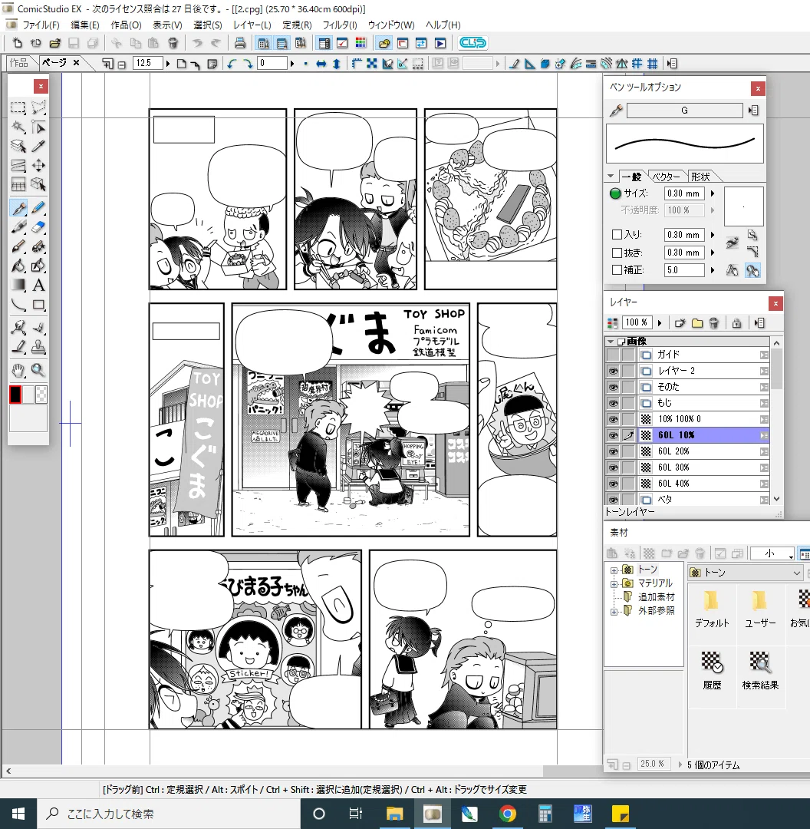The width and height of the screenshot is (810, 829).
Task: Switch to the 形状 tab
Action: pos(700,177)
